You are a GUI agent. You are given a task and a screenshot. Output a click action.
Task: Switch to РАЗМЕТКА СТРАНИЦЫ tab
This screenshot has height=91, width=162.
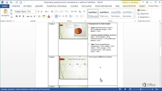pos(57,6)
